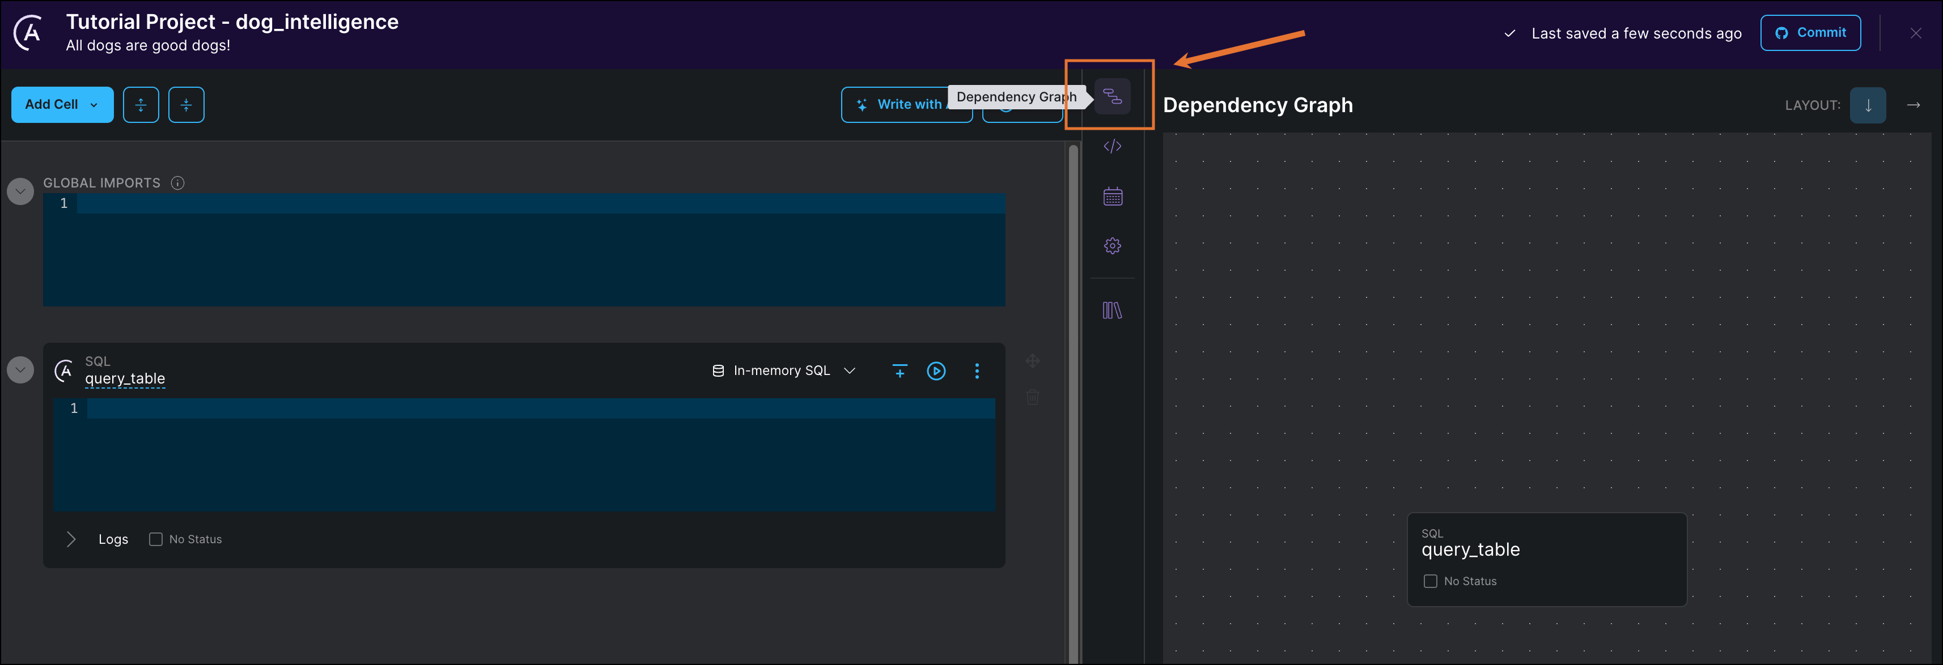Click the Commit button in top toolbar
This screenshot has height=665, width=1943.
point(1812,32)
